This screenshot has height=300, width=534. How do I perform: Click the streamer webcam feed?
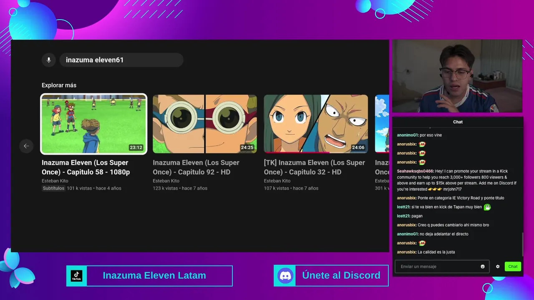pyautogui.click(x=457, y=76)
